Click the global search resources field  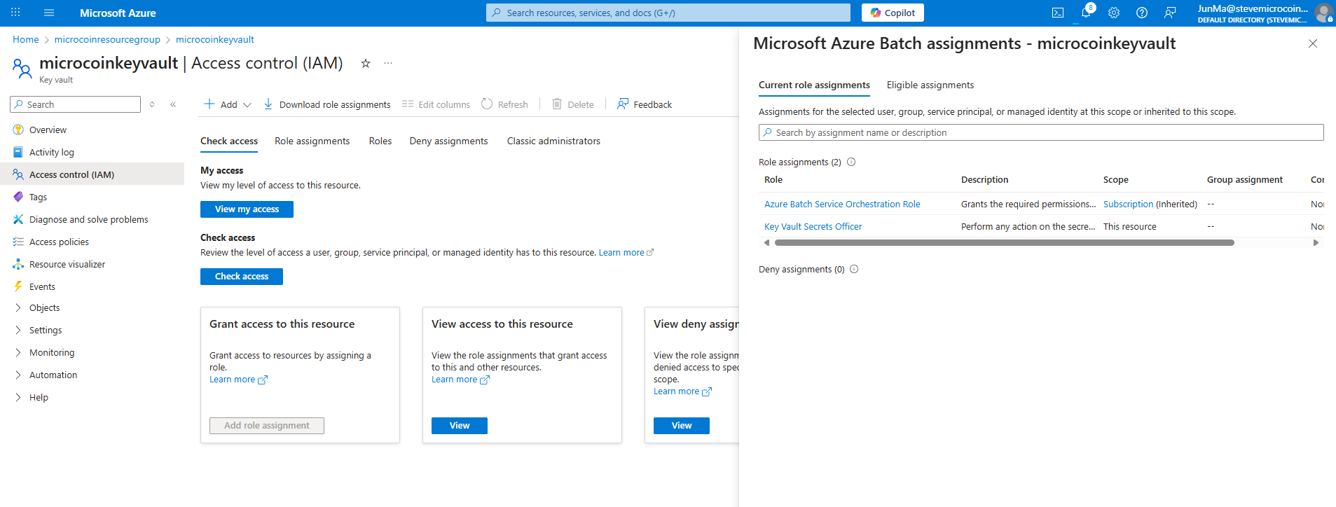tap(668, 13)
